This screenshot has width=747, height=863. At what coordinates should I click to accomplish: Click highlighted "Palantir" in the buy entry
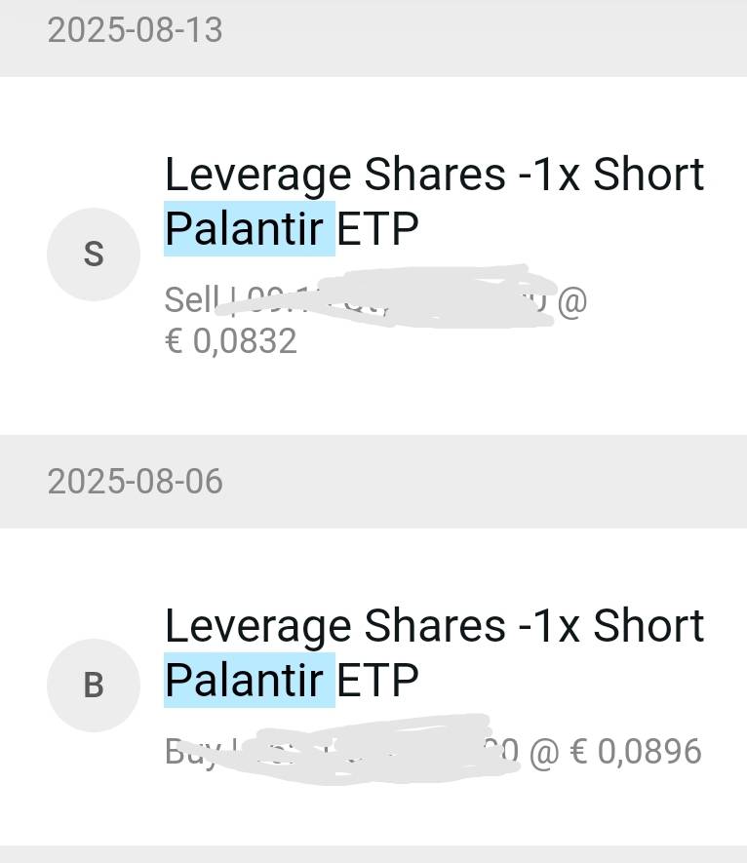coord(249,680)
